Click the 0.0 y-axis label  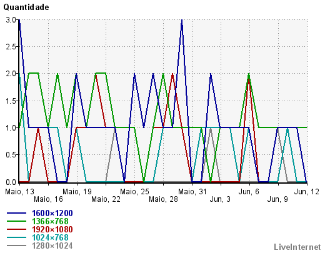pos(11,182)
